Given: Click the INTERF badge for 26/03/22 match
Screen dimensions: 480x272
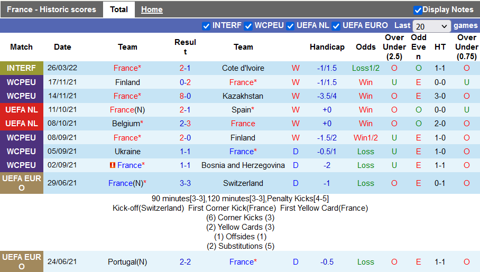Looking at the screenshot, I should 22,68.
